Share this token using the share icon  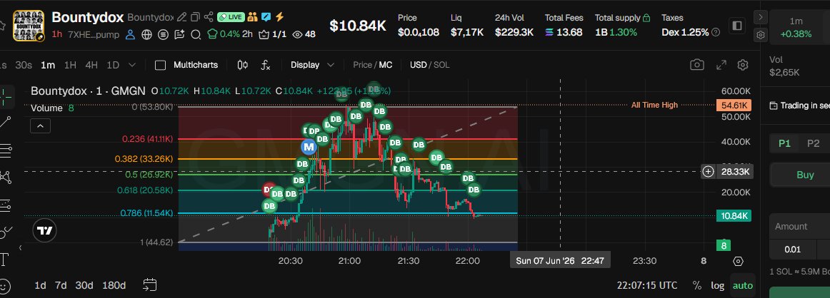(209, 17)
